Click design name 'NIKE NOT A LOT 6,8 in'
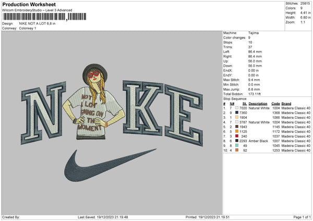313x221 pixels. click(x=38, y=23)
